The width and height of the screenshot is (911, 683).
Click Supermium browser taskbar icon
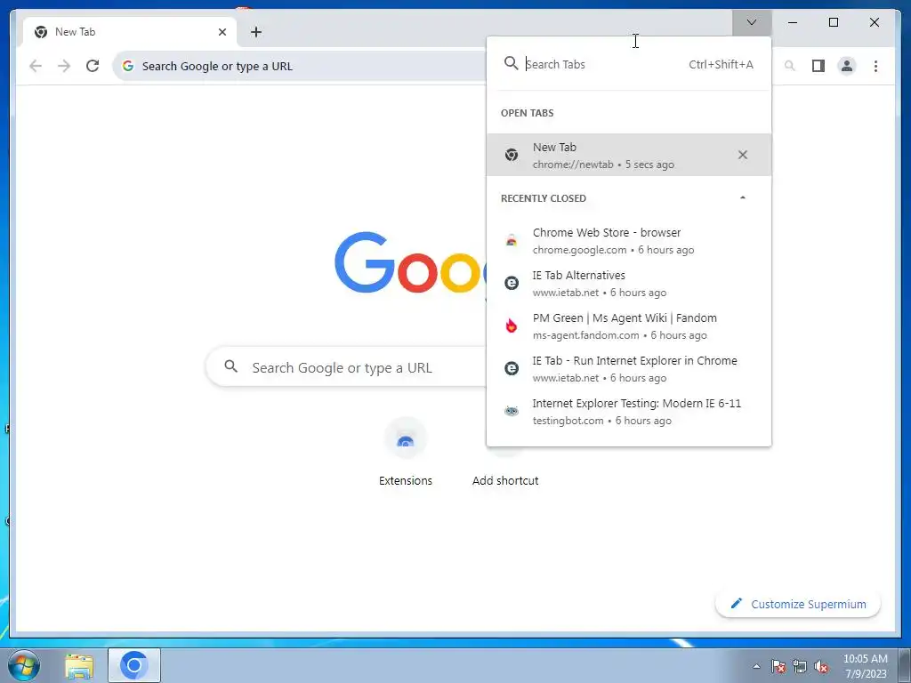(x=134, y=665)
